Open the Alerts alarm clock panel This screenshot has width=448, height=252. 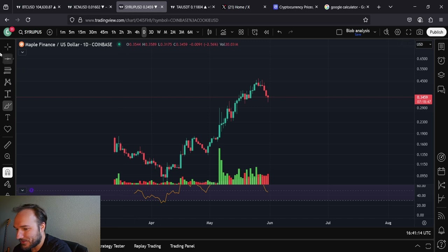click(x=441, y=61)
